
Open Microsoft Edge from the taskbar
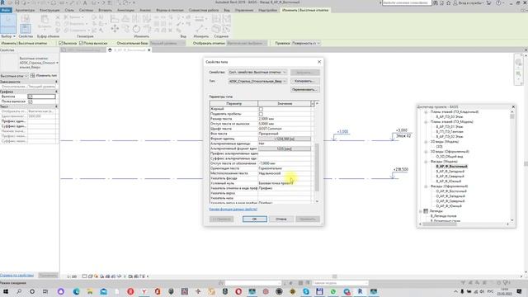coord(77,291)
